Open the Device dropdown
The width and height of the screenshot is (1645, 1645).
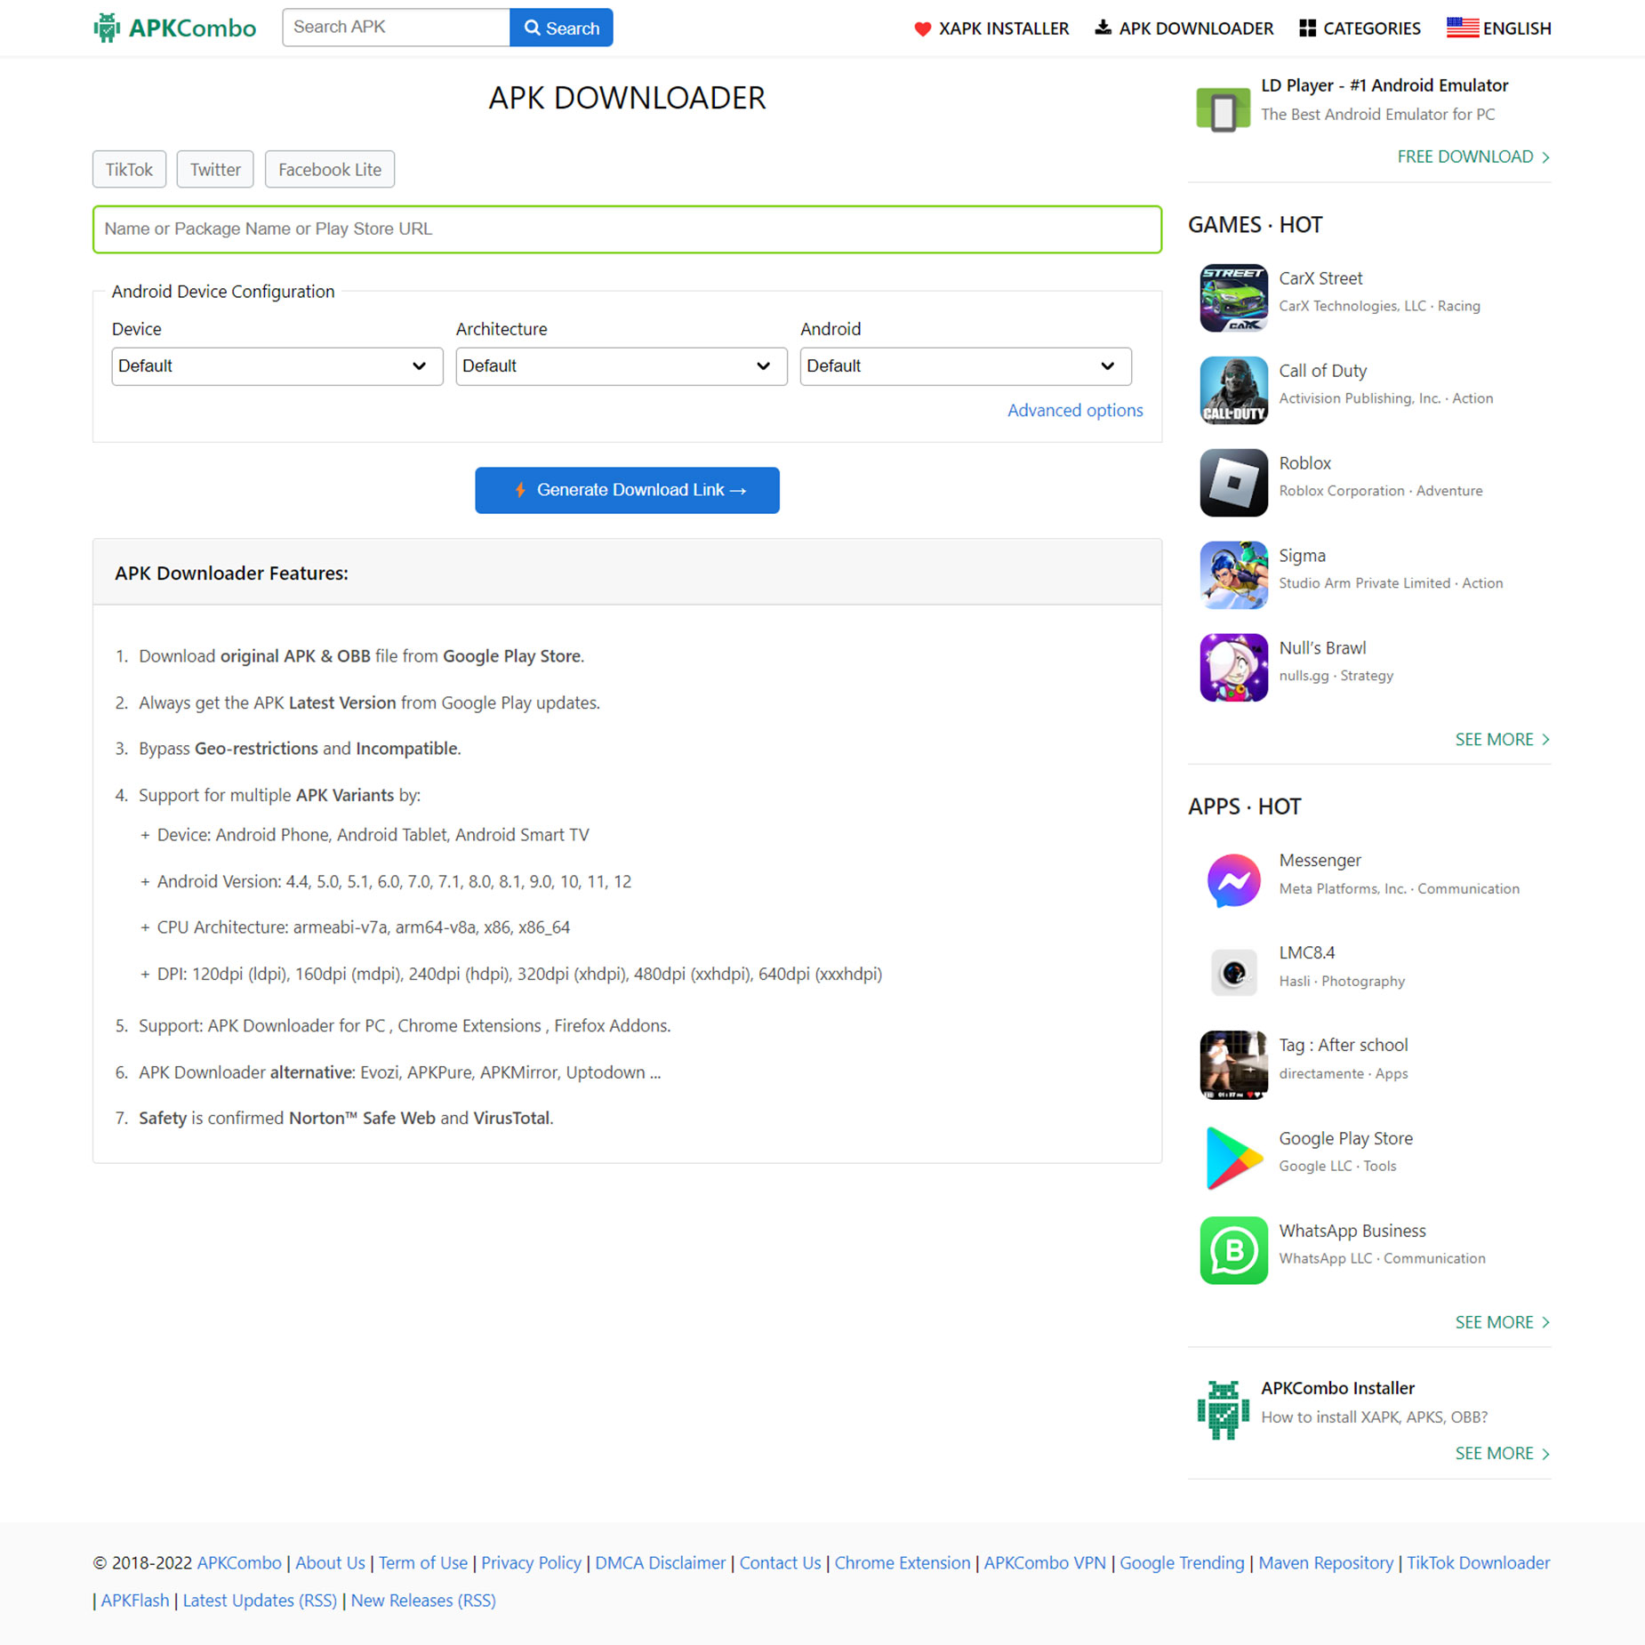click(277, 365)
